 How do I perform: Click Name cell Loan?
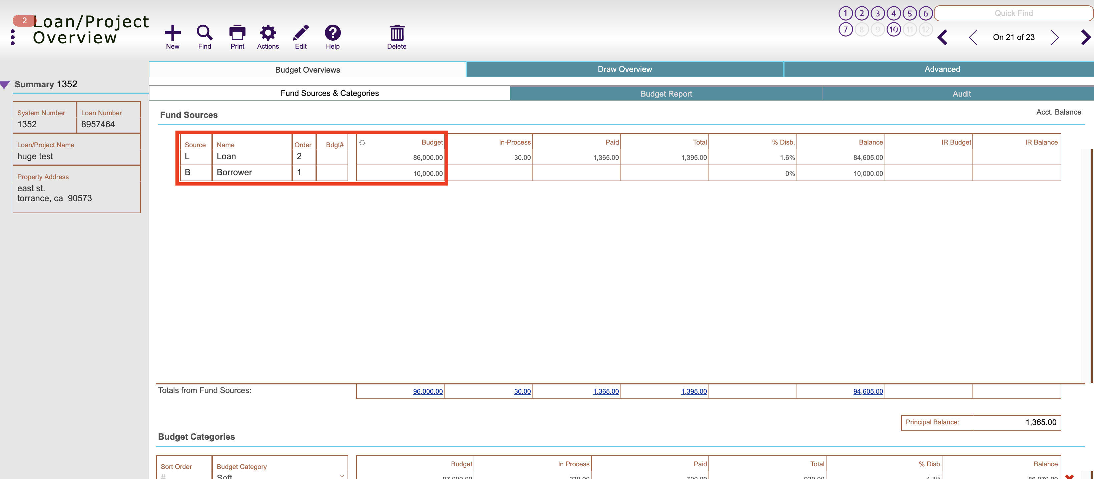(252, 157)
